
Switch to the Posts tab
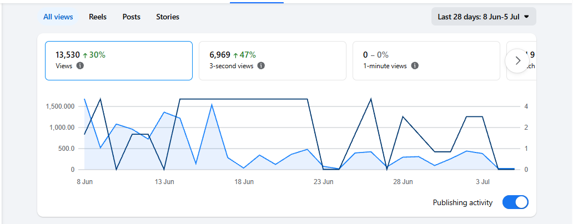point(131,17)
